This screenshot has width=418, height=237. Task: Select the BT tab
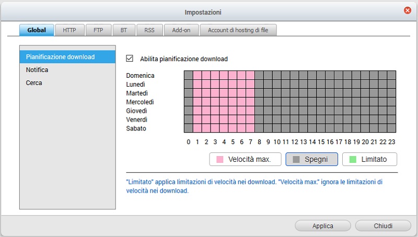click(x=124, y=30)
